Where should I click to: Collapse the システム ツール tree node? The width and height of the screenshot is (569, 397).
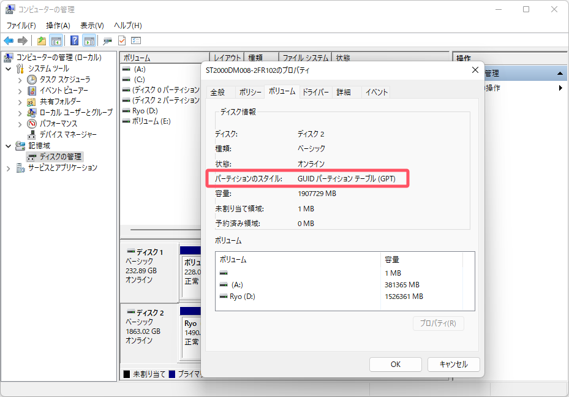pyautogui.click(x=9, y=69)
